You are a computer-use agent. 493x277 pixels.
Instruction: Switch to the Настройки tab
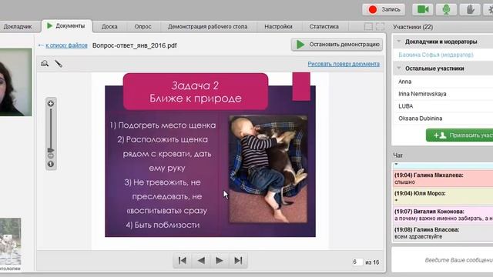pyautogui.click(x=278, y=27)
